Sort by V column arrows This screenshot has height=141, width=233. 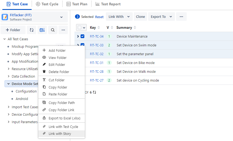pyautogui.click(x=112, y=27)
